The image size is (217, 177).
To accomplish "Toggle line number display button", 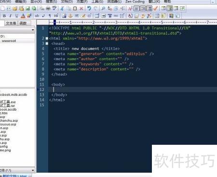I will pyautogui.click(x=149, y=8).
